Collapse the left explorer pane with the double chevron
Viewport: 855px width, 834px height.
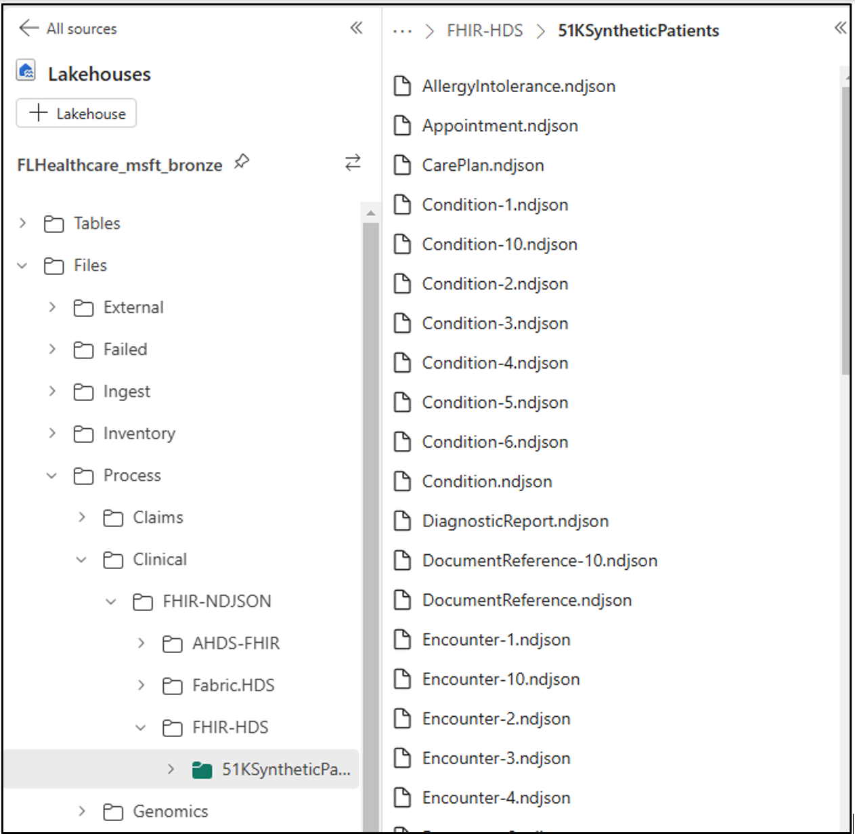pos(356,28)
